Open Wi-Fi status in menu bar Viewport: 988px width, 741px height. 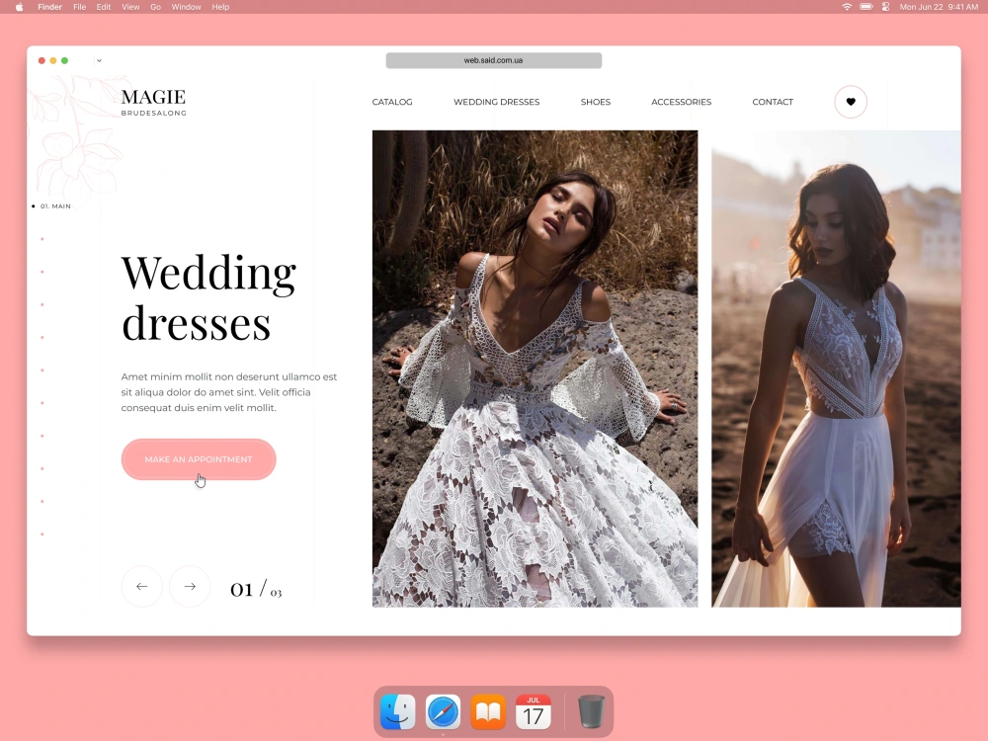tap(847, 7)
